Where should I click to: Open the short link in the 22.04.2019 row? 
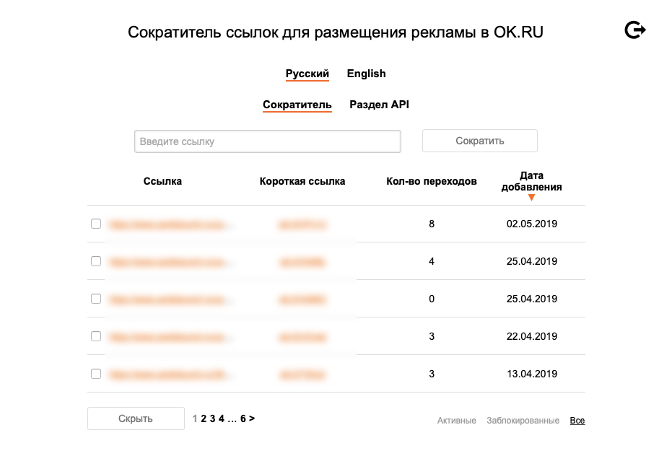pos(302,337)
